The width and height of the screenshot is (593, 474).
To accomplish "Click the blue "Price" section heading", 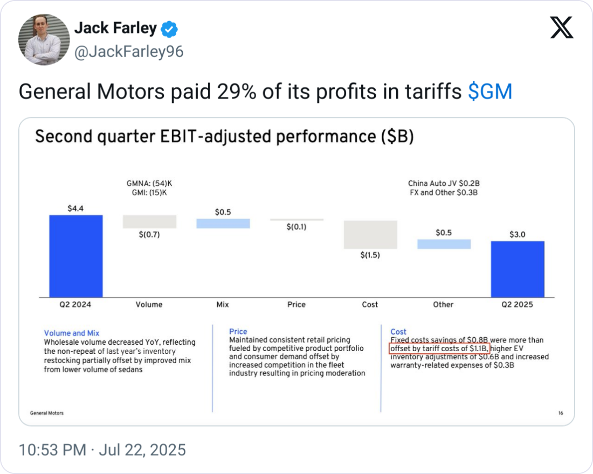I will 238,332.
